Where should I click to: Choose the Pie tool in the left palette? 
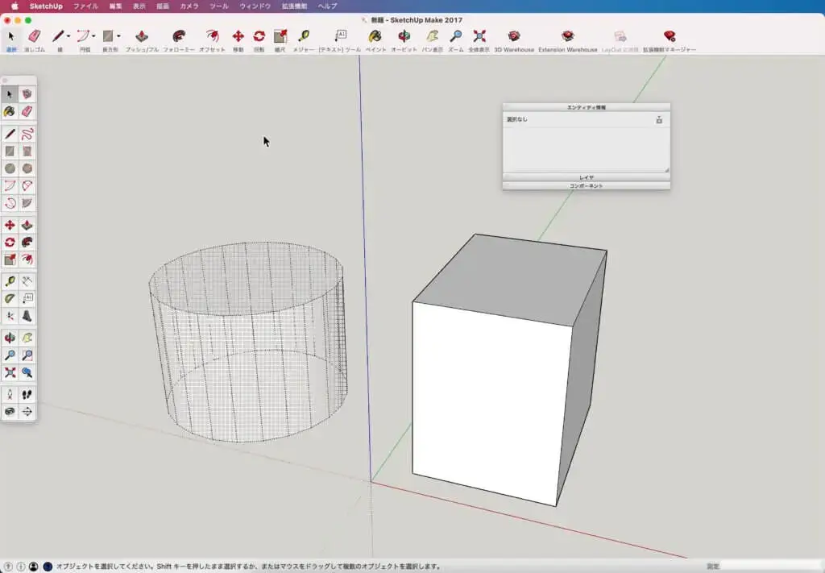(27, 203)
